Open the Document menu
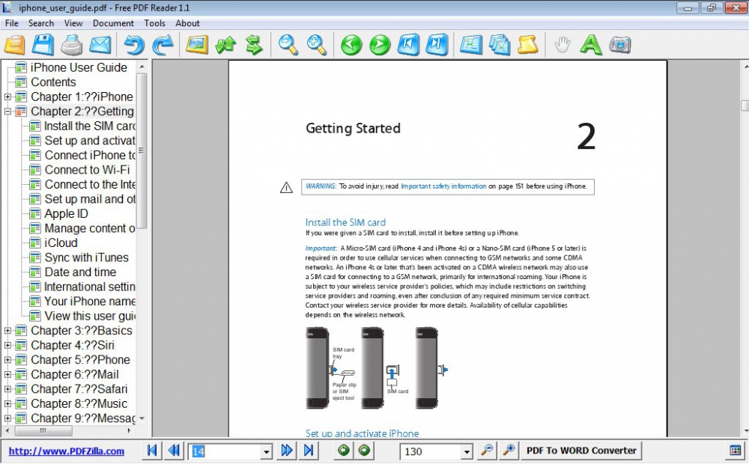 pyautogui.click(x=113, y=23)
